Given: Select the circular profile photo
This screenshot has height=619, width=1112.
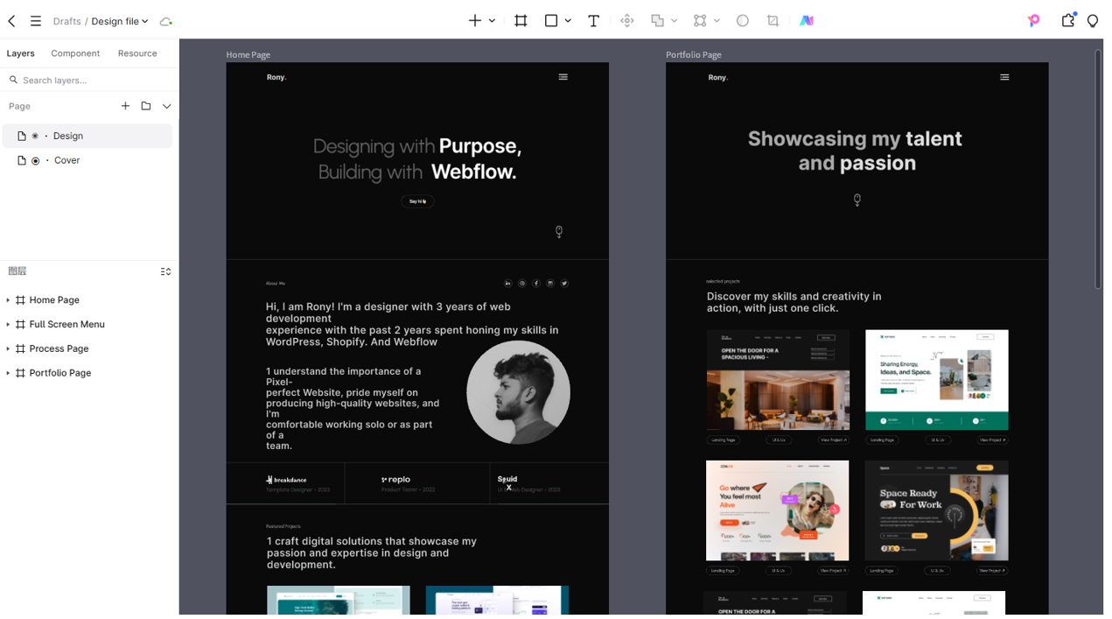Looking at the screenshot, I should (x=518, y=392).
